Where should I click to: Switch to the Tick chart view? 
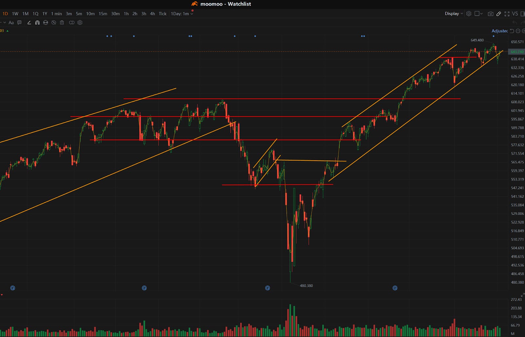click(163, 13)
